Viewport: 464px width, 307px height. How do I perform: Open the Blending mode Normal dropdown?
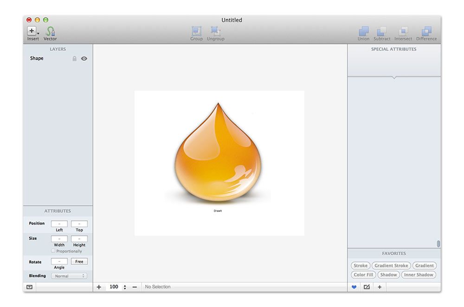coord(69,276)
